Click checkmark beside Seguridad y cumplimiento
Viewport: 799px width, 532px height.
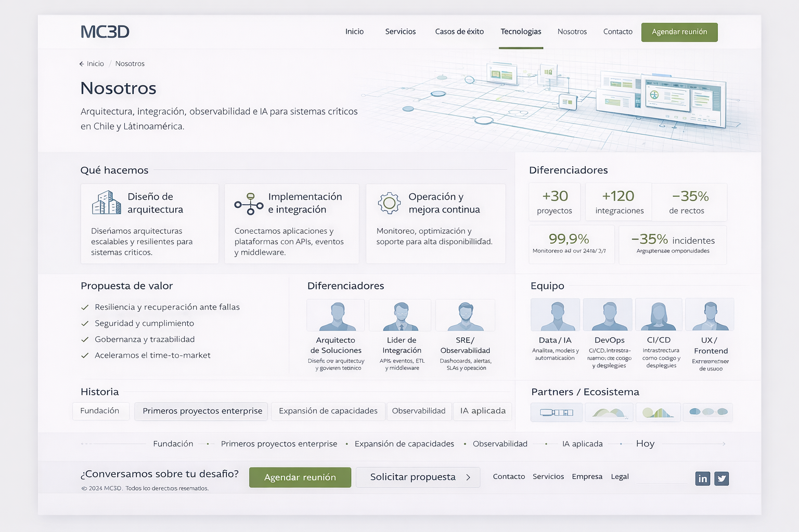(x=85, y=324)
